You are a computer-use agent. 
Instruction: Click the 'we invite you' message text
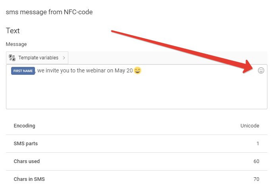[53, 70]
